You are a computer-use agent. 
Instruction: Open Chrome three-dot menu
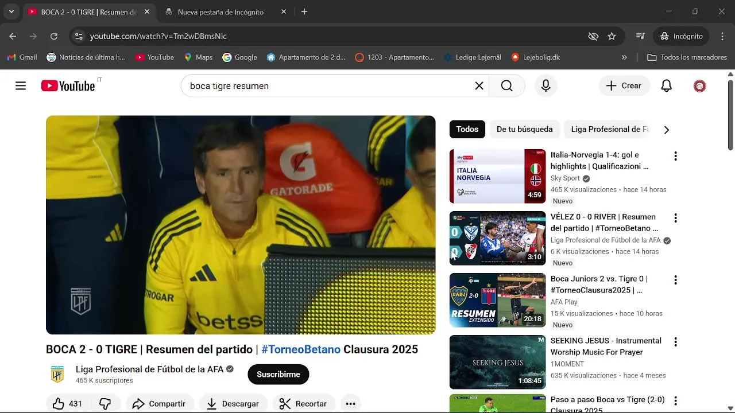tap(722, 36)
